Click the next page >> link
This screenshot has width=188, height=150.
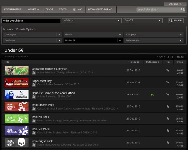tap(182, 56)
